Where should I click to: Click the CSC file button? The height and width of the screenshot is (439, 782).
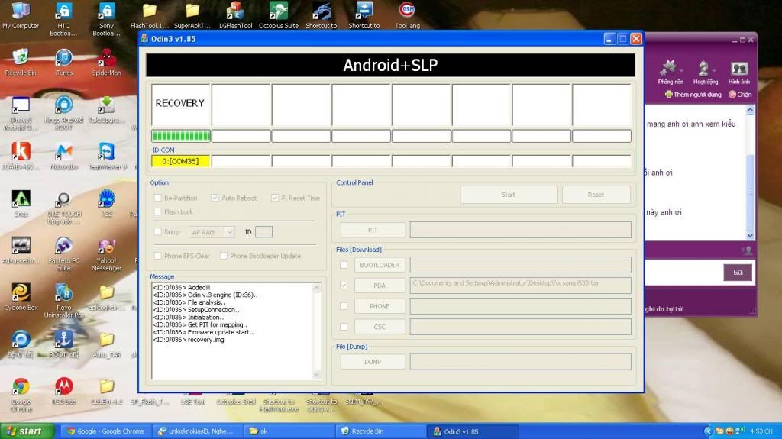380,327
